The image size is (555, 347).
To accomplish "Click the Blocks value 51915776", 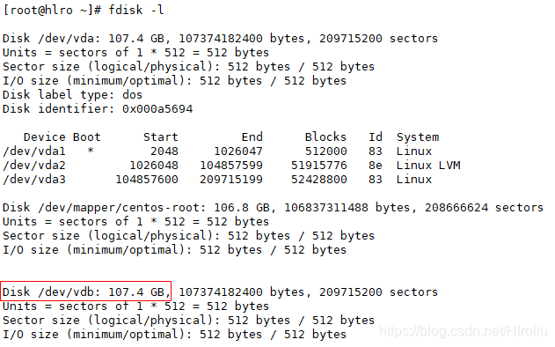I will (x=319, y=166).
